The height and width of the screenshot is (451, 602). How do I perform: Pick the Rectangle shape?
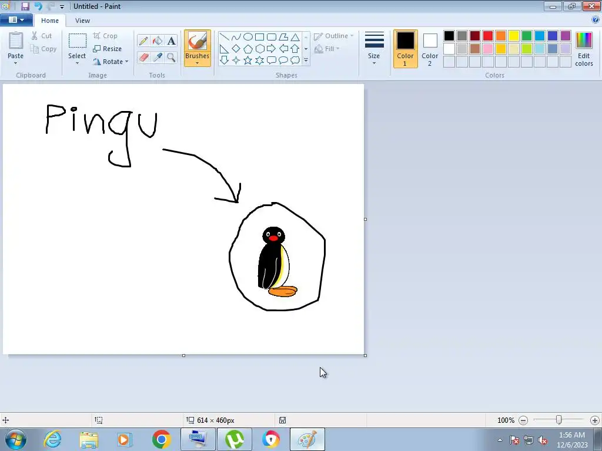[260, 37]
